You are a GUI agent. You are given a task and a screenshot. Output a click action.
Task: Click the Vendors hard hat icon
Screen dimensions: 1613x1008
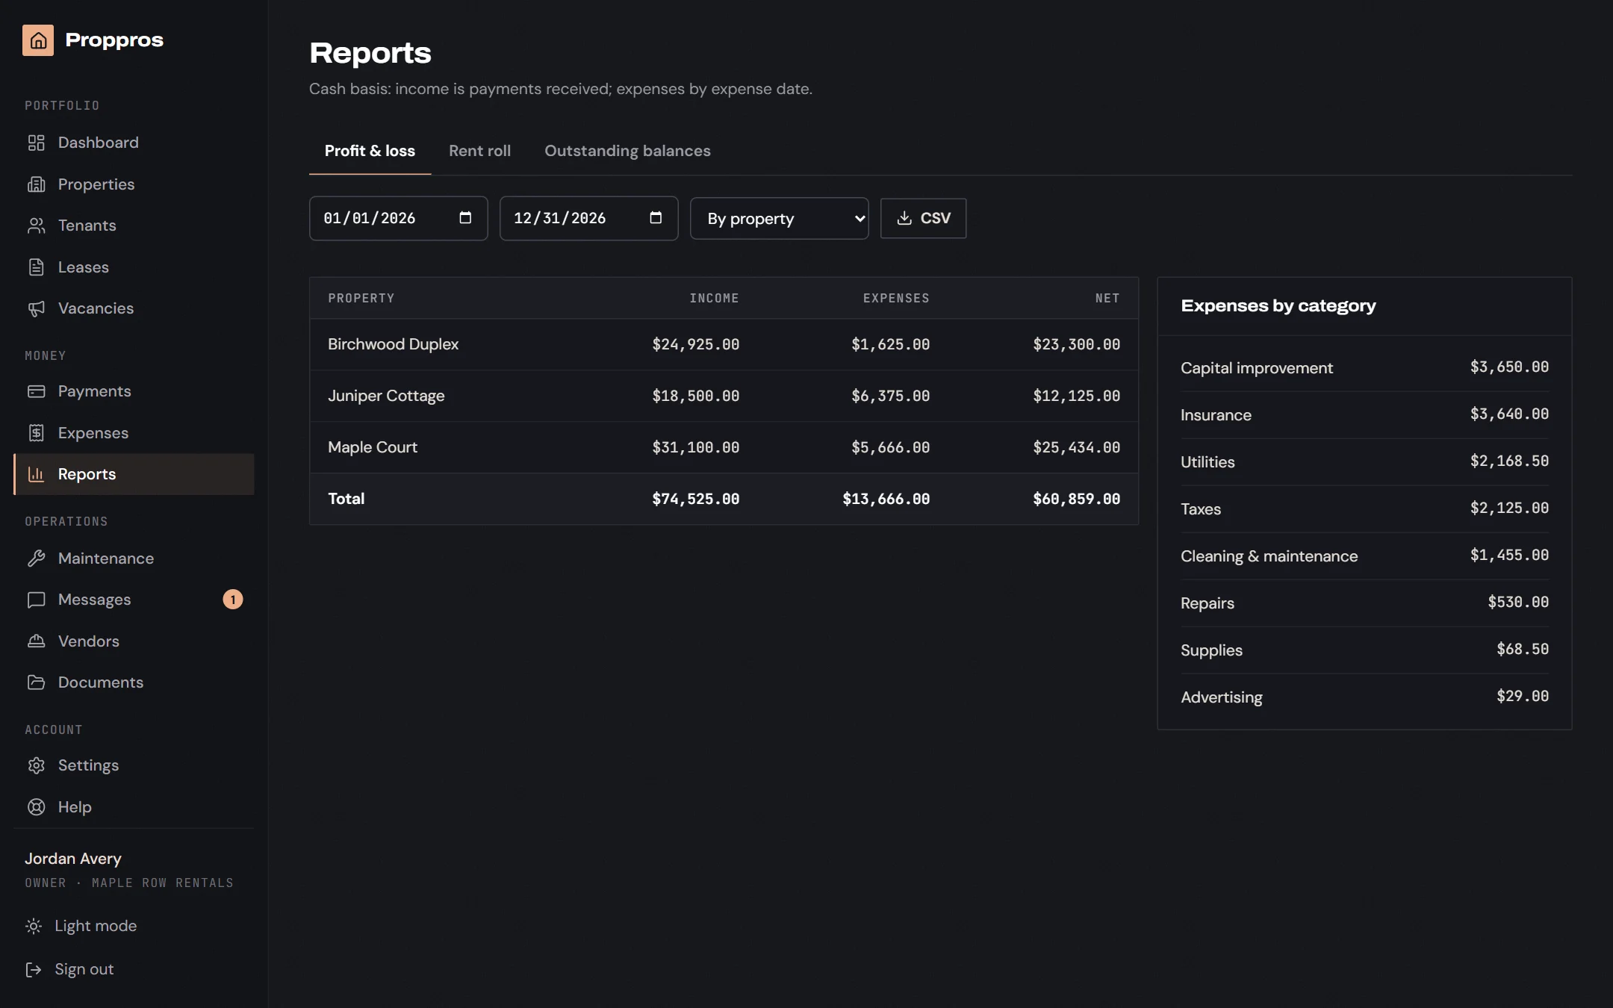click(37, 641)
